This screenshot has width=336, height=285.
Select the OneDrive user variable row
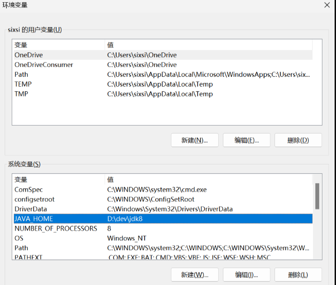[x=29, y=55]
